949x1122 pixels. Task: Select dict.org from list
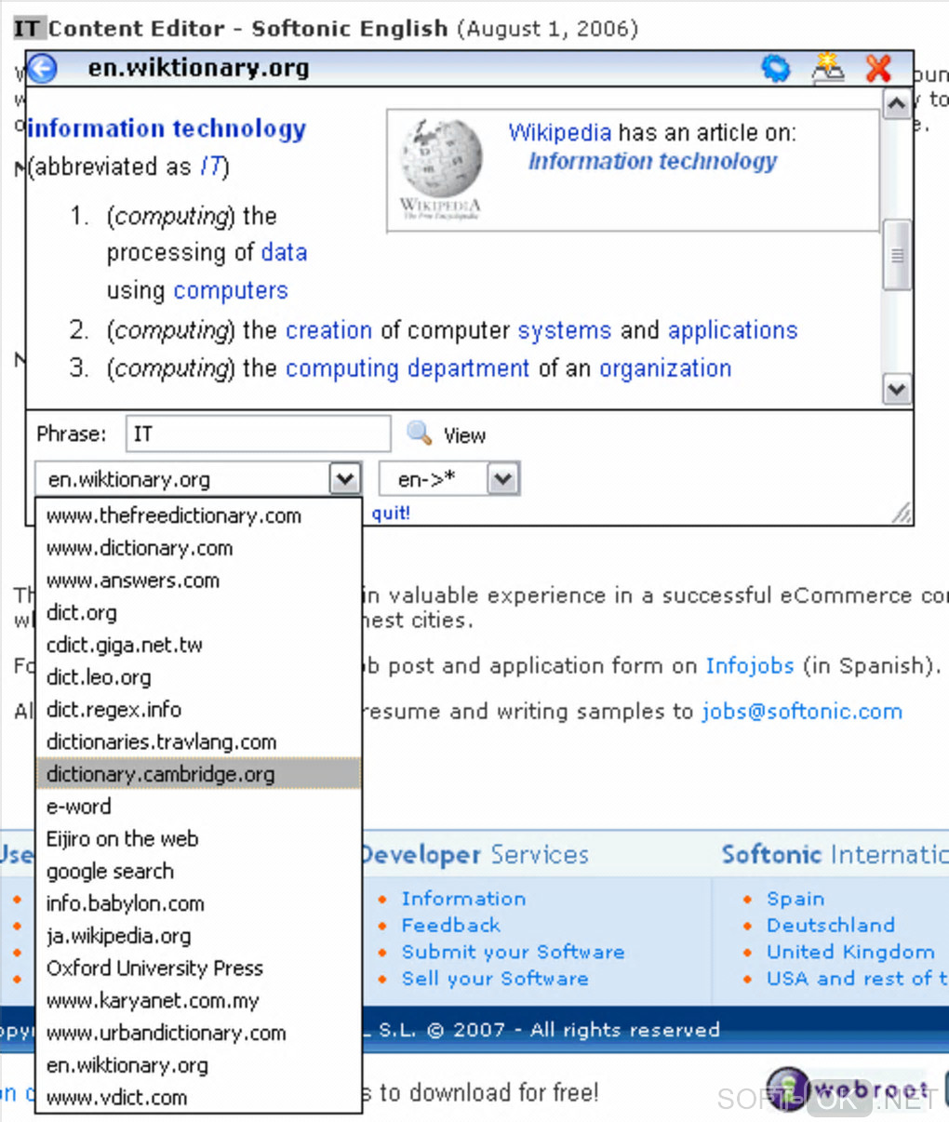click(198, 612)
